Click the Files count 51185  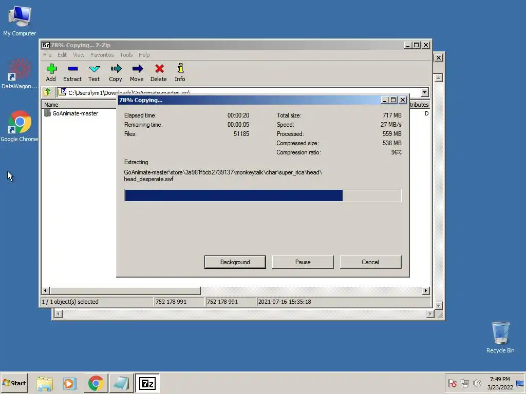click(241, 134)
